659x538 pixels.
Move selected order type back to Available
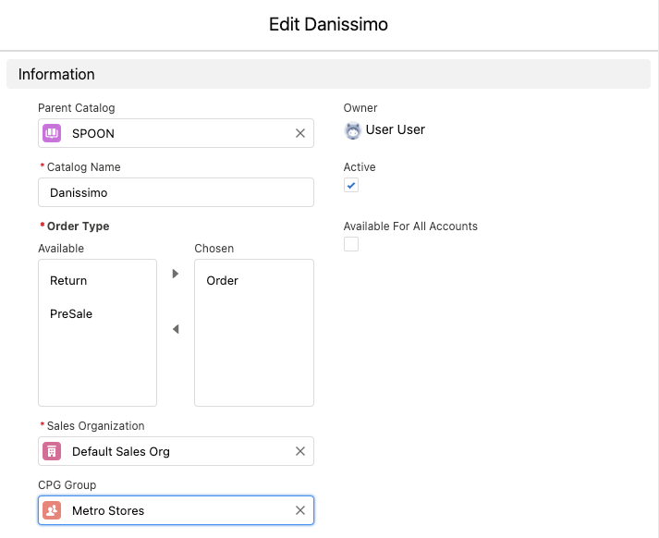pyautogui.click(x=176, y=329)
